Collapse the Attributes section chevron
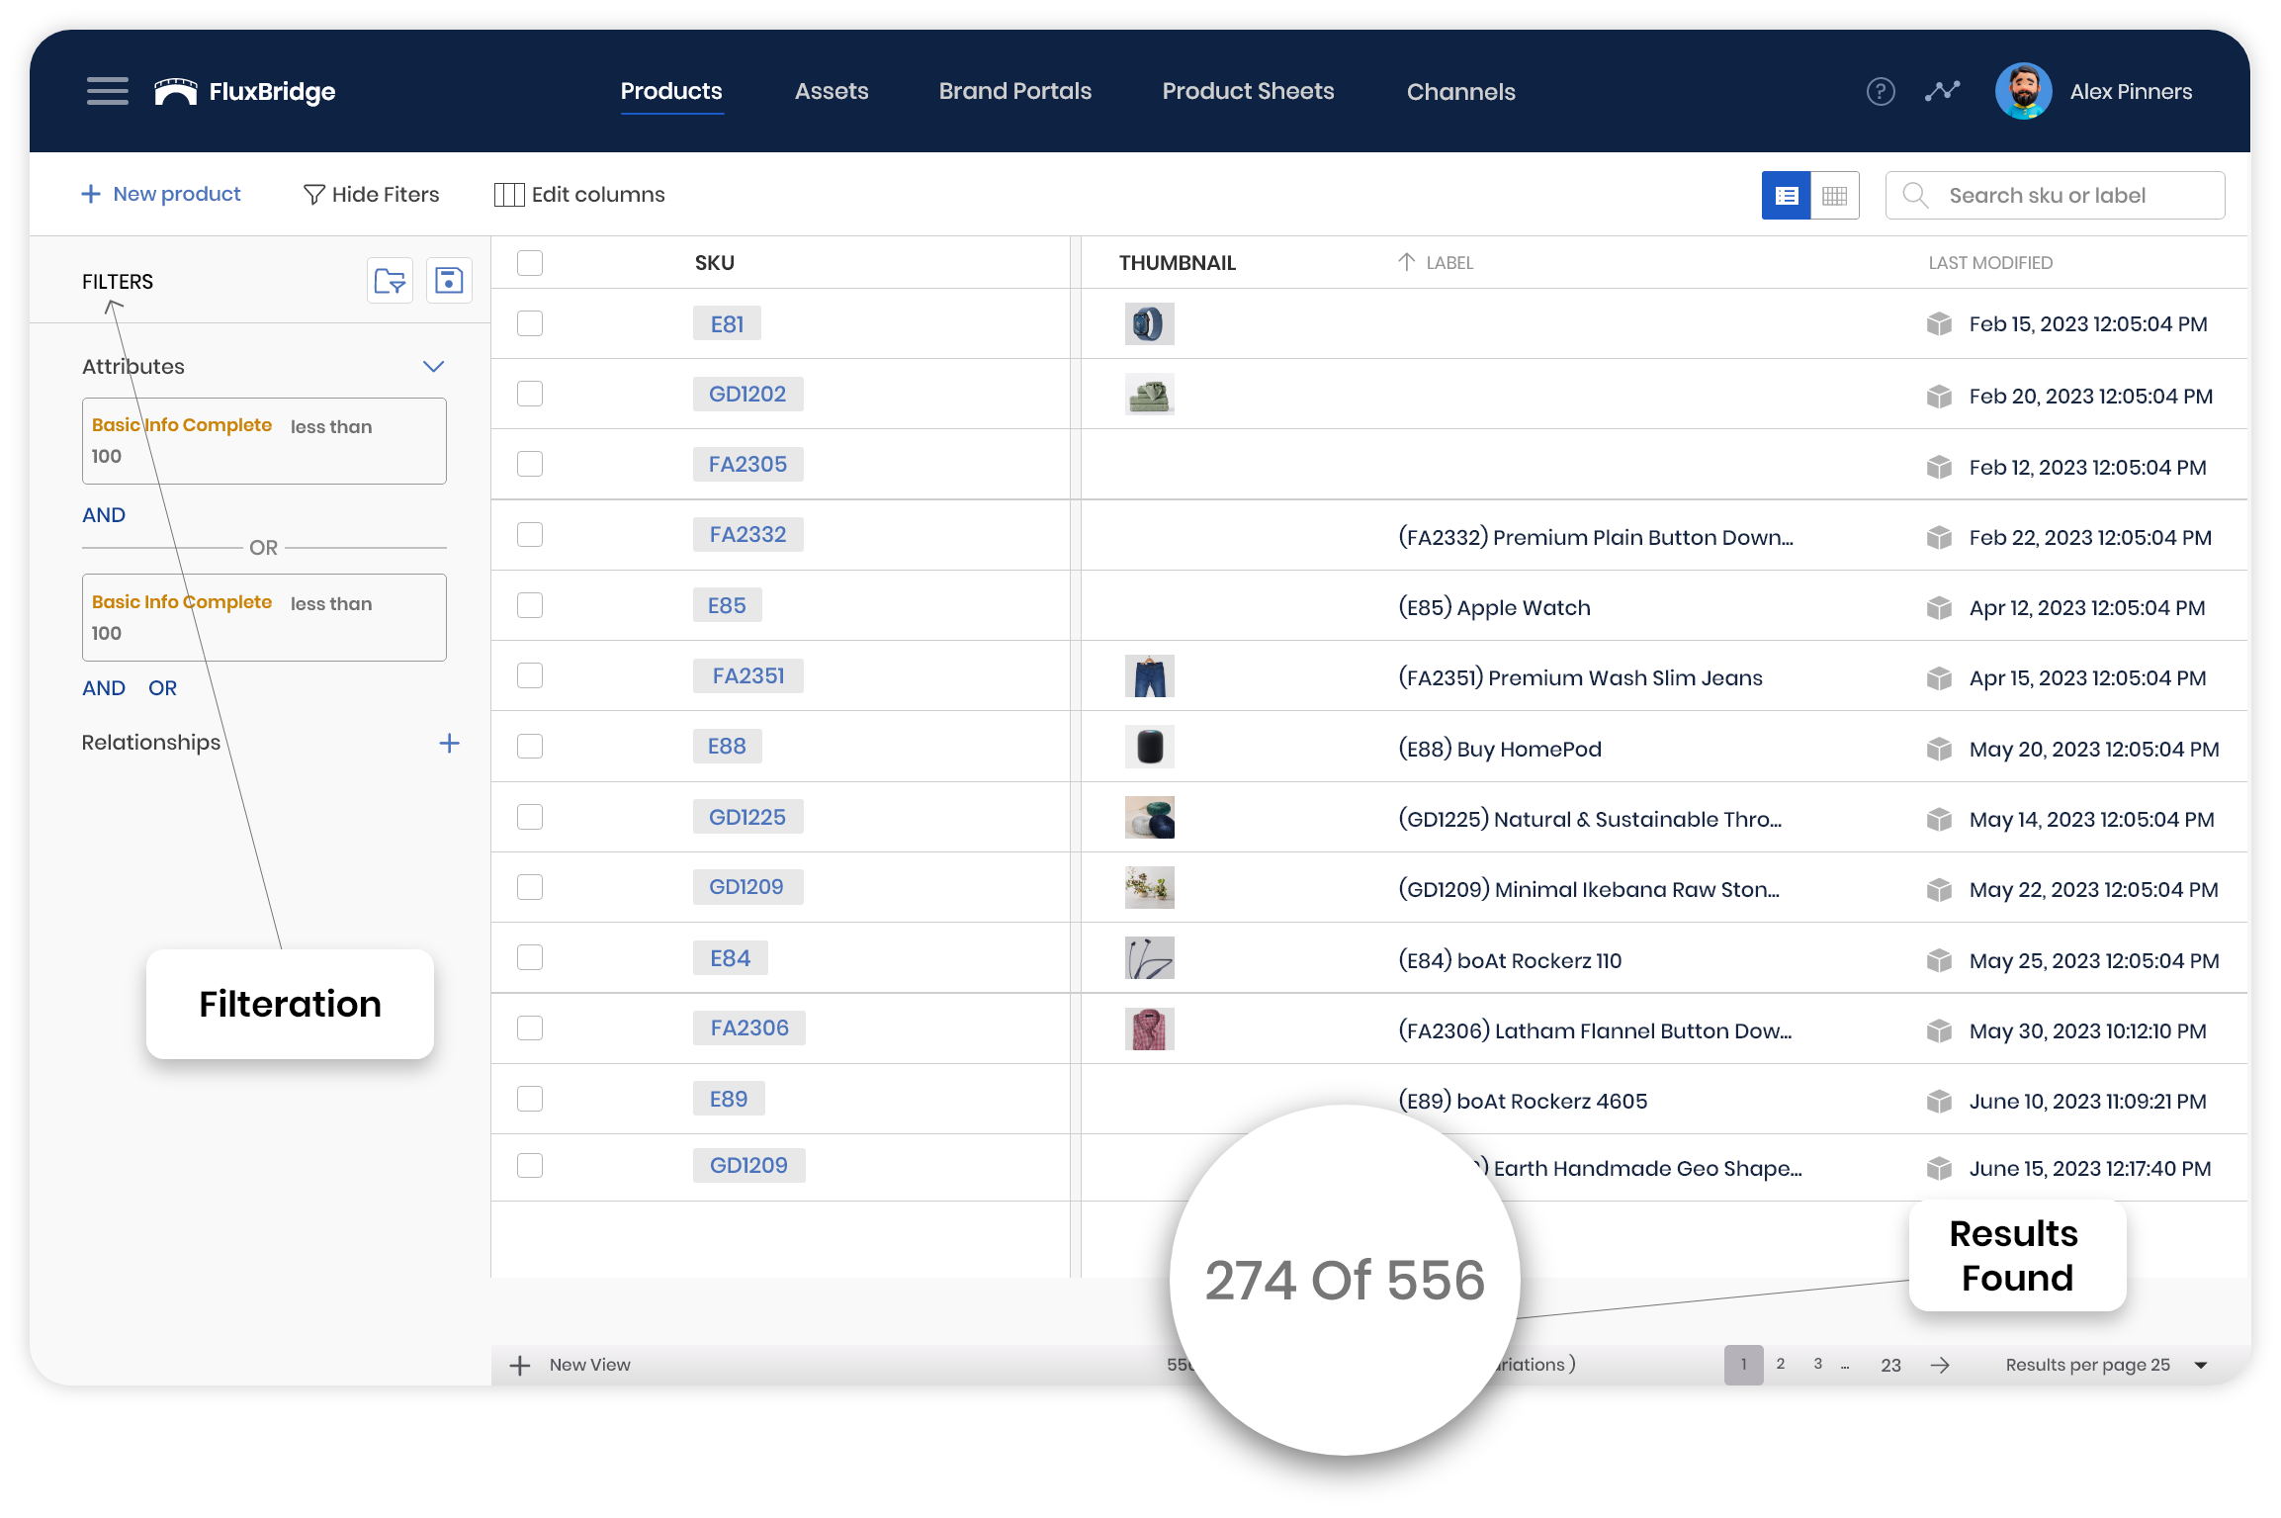This screenshot has height=1518, width=2281. pyautogui.click(x=433, y=367)
